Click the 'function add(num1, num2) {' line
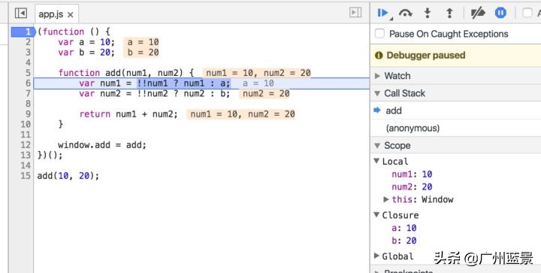The image size is (541, 273). [126, 73]
